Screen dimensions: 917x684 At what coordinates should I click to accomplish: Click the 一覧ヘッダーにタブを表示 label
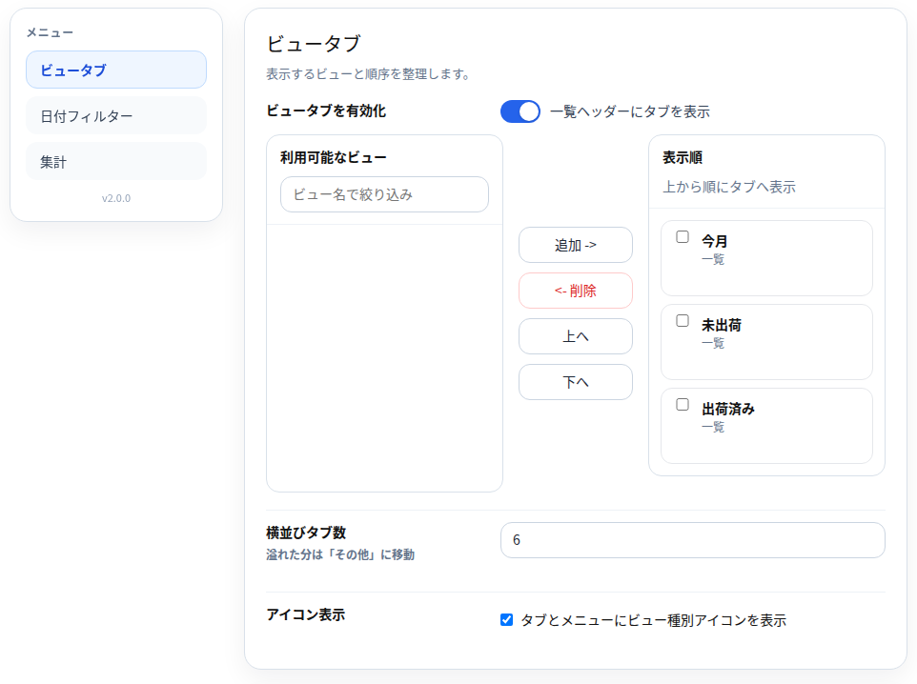click(630, 111)
